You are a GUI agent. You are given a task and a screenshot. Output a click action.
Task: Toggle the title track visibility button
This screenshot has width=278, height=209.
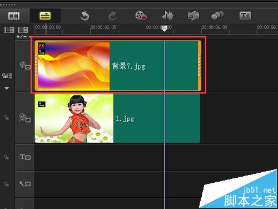click(x=24, y=157)
